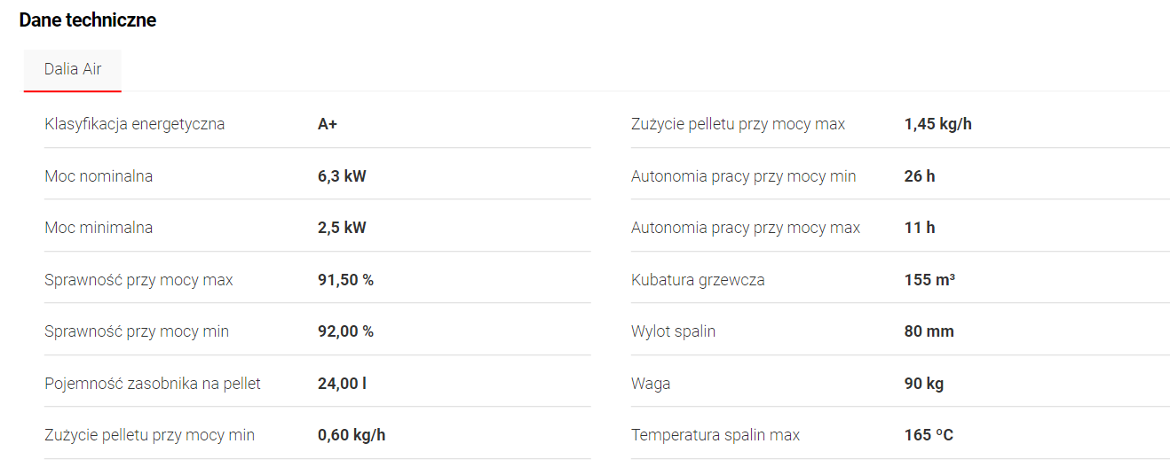Image resolution: width=1170 pixels, height=467 pixels.
Task: Select the A+ energy class value
Action: click(328, 124)
